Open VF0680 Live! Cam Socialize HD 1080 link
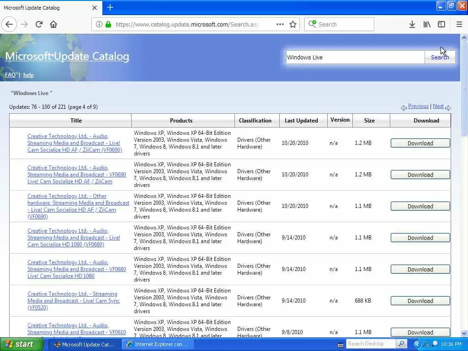This screenshot has height=351, width=468. [x=77, y=269]
